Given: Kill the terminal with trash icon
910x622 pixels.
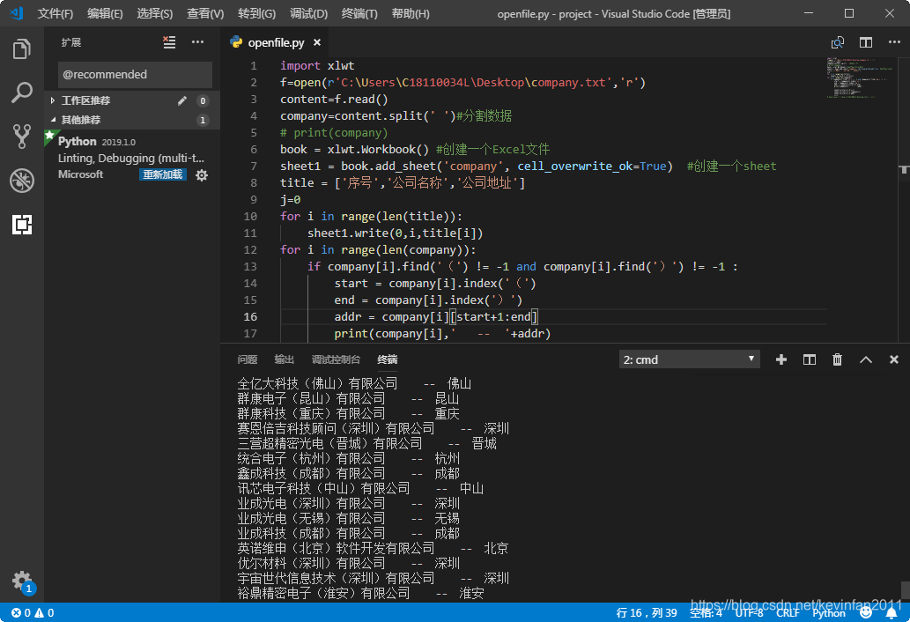Looking at the screenshot, I should pyautogui.click(x=837, y=359).
